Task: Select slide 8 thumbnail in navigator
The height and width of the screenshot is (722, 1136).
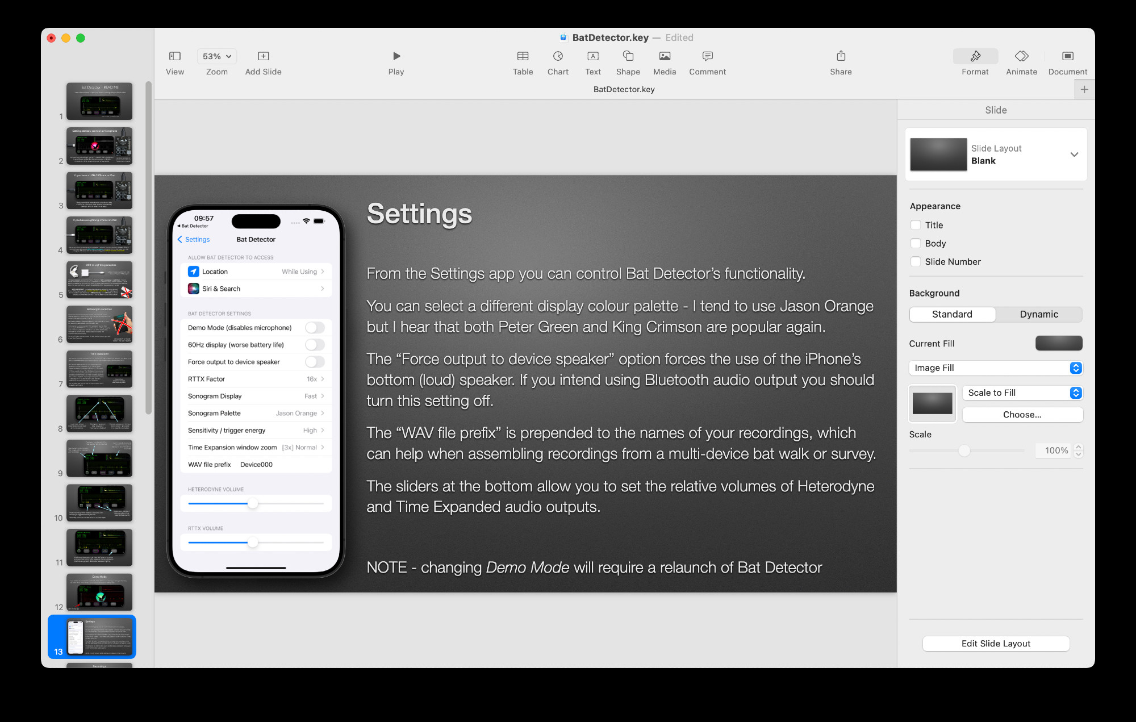Action: pos(99,414)
